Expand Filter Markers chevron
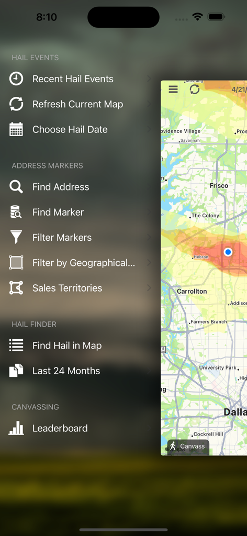 [149, 237]
